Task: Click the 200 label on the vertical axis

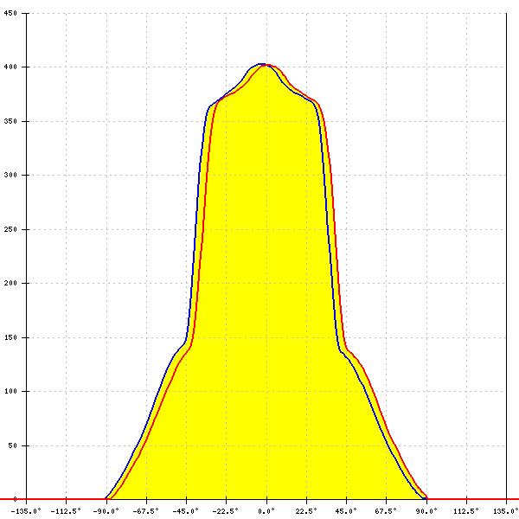Action: 10,284
